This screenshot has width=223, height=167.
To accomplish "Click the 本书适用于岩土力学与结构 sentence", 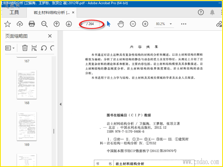I will (144, 78).
